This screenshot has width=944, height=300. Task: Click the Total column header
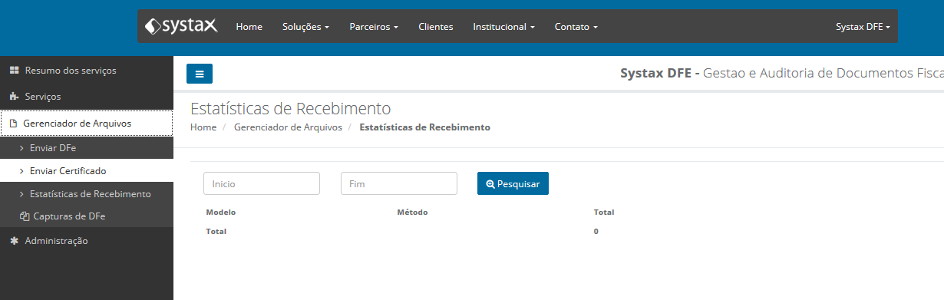click(604, 212)
